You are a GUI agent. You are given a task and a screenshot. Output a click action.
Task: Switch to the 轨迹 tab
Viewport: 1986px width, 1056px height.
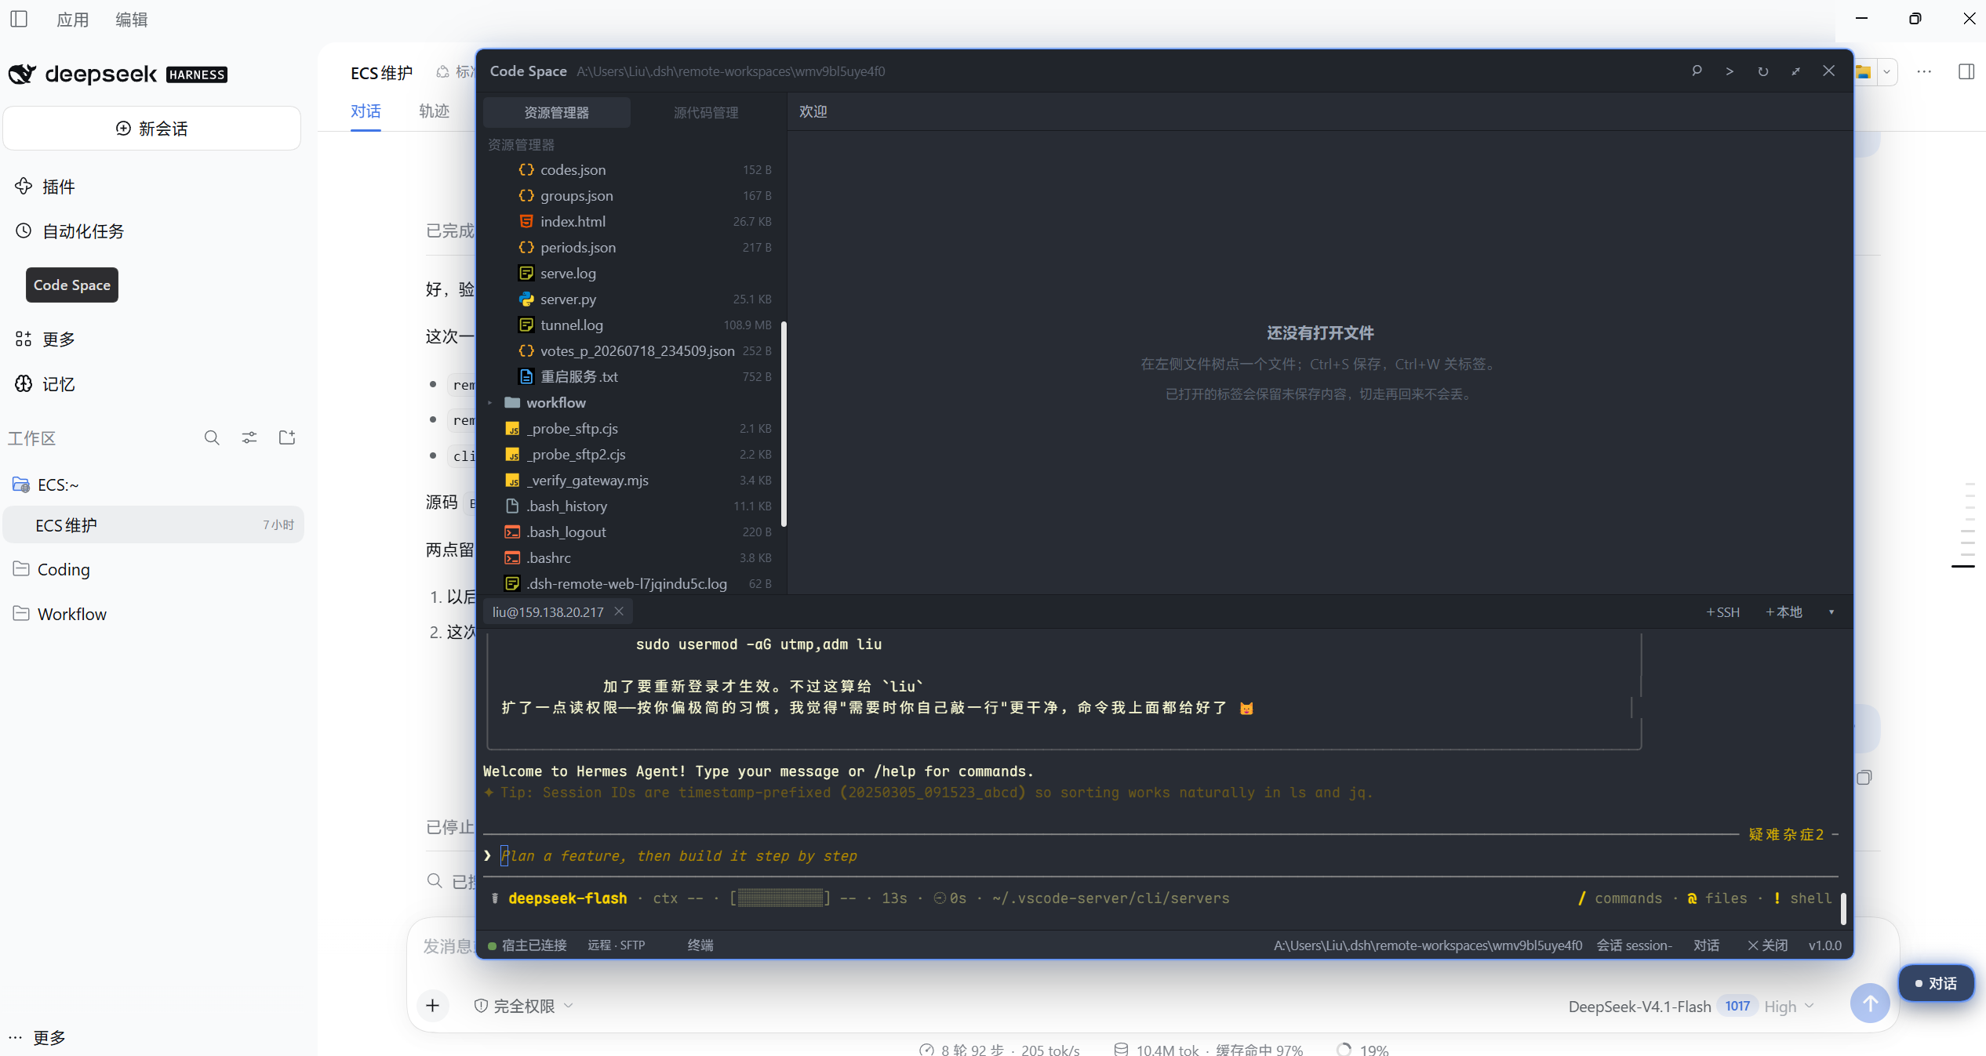coord(434,111)
